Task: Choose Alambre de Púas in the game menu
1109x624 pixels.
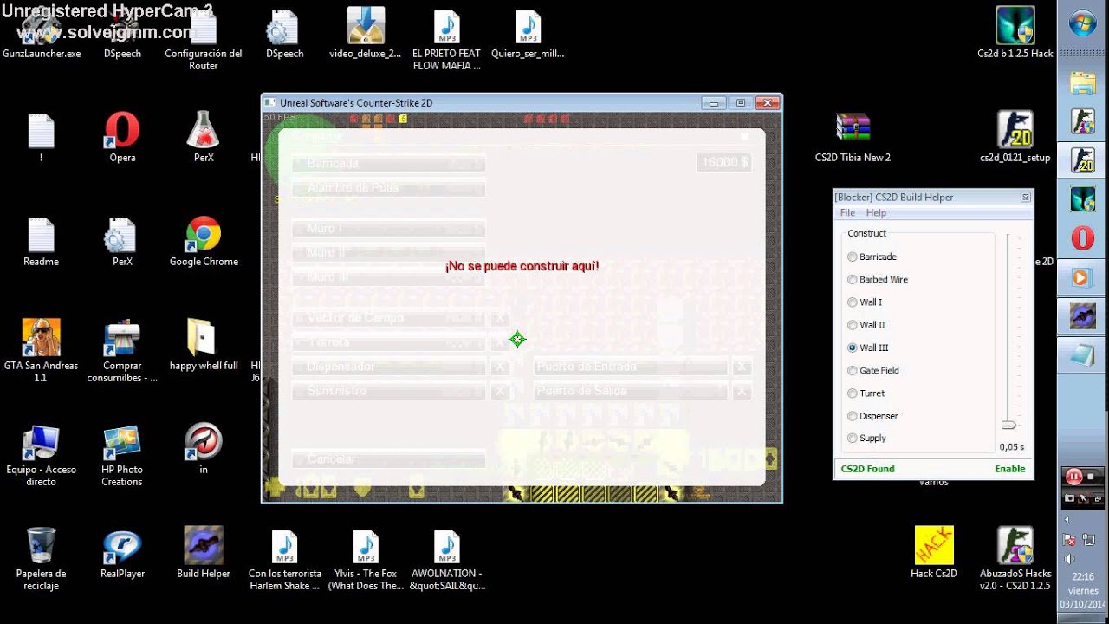Action: (x=388, y=187)
